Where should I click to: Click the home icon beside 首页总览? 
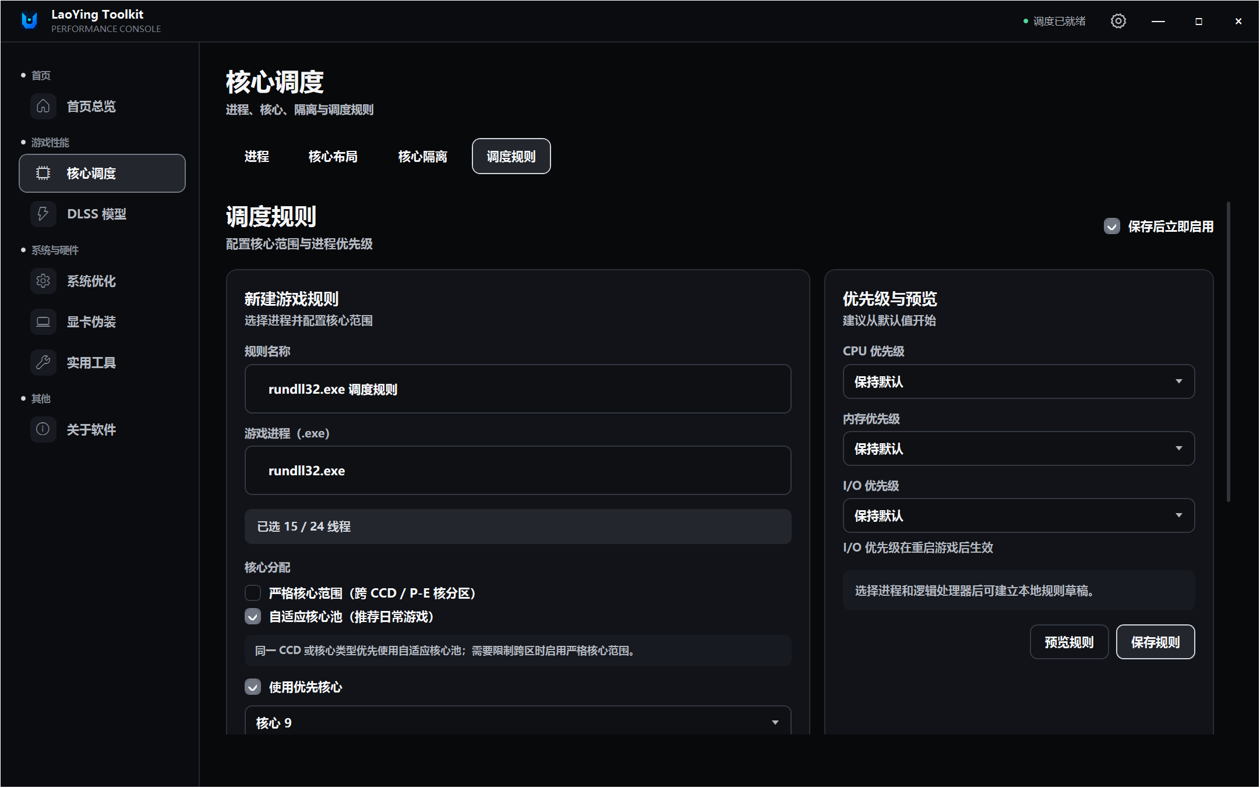pos(43,106)
